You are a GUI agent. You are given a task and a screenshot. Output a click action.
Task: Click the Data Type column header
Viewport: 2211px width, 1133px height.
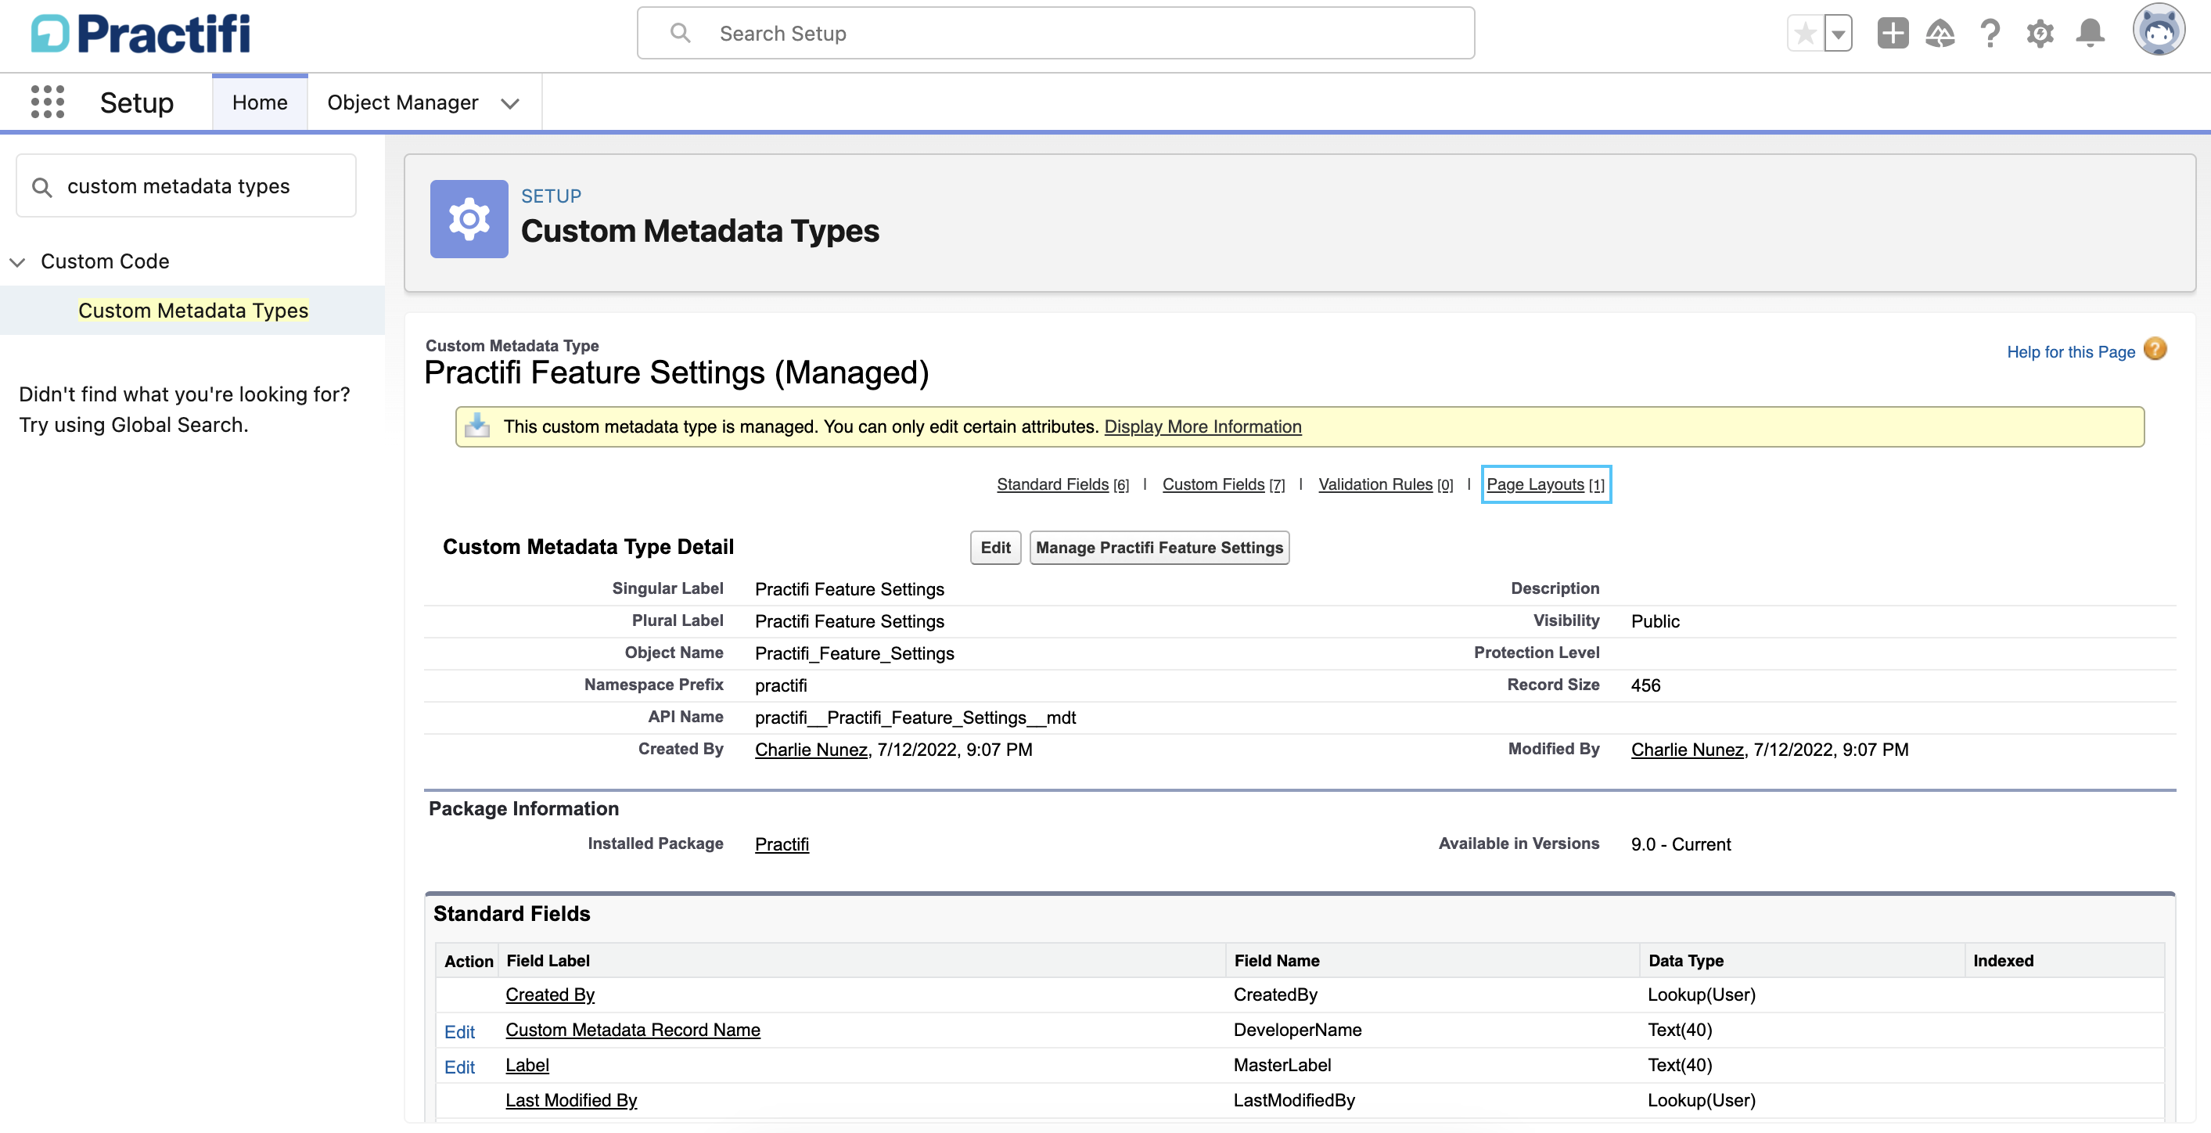1685,961
